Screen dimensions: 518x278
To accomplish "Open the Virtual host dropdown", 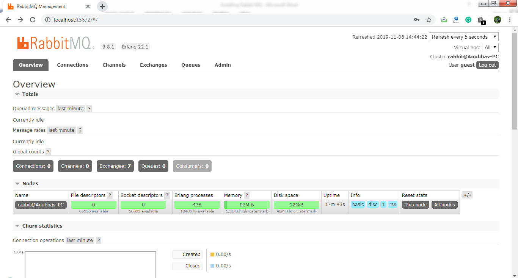I will pyautogui.click(x=490, y=47).
